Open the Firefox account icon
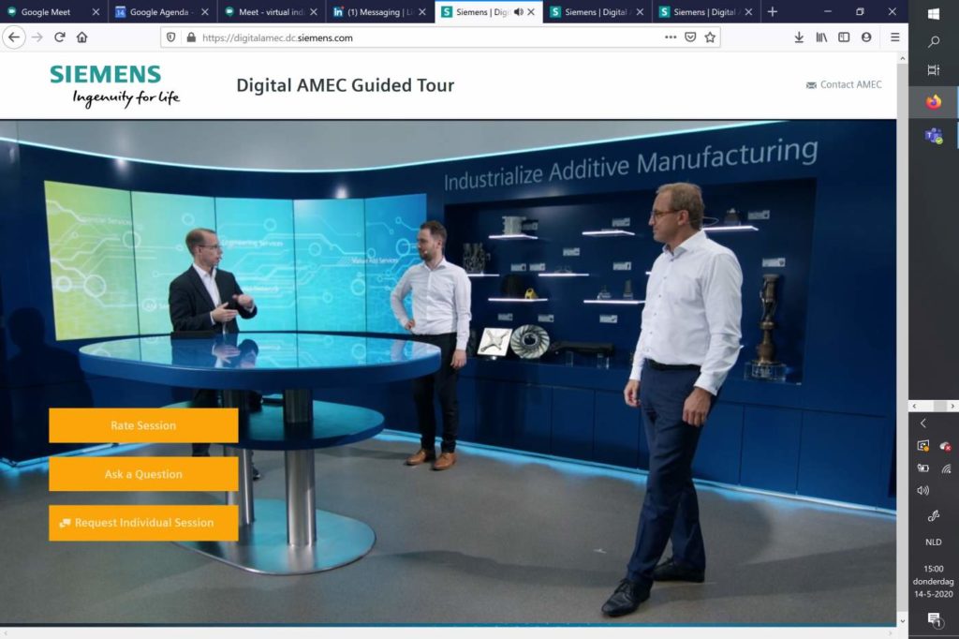 tap(866, 37)
